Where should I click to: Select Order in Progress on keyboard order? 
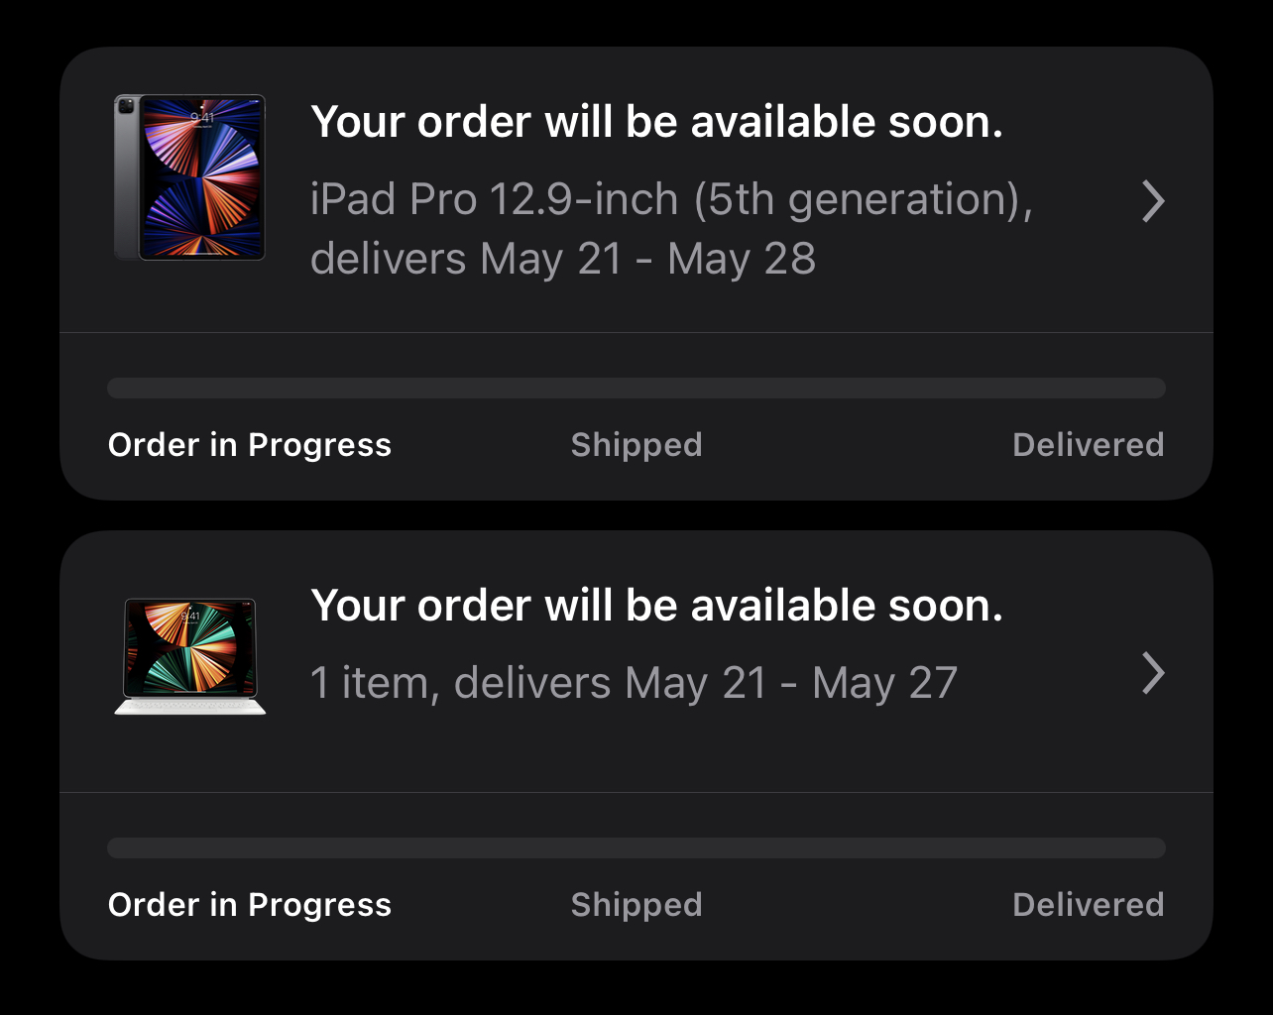pyautogui.click(x=250, y=905)
